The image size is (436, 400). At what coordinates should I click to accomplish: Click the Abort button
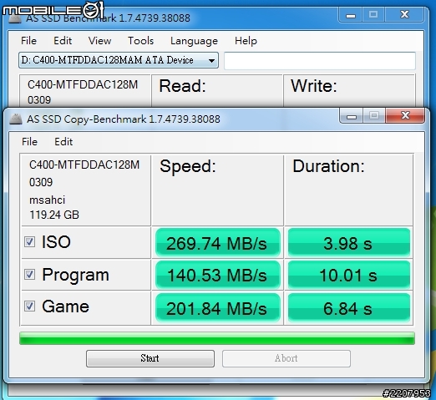(x=286, y=358)
